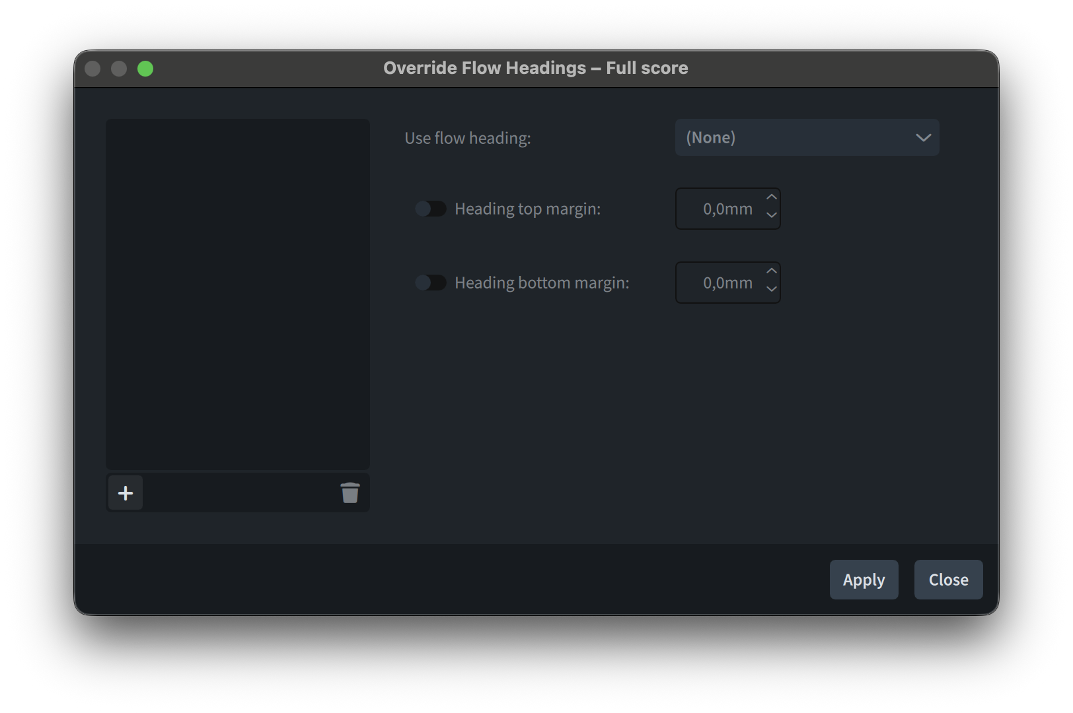
Task: Click the leftmost grey title bar button
Action: coord(92,69)
